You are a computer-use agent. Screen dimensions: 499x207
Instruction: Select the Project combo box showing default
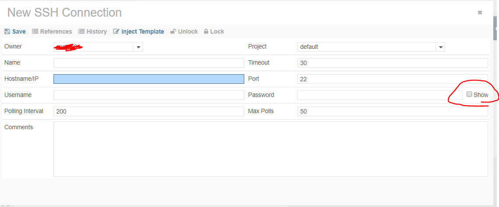(x=367, y=47)
